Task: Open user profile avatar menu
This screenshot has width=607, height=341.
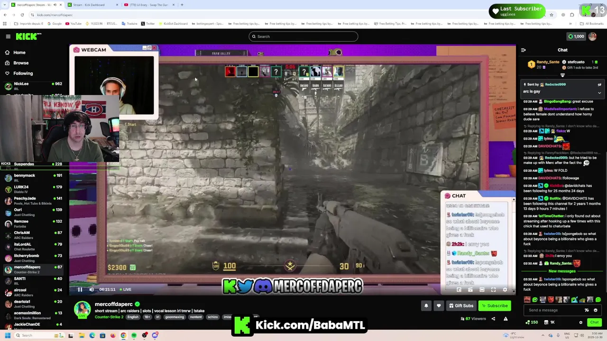Action: pos(592,36)
